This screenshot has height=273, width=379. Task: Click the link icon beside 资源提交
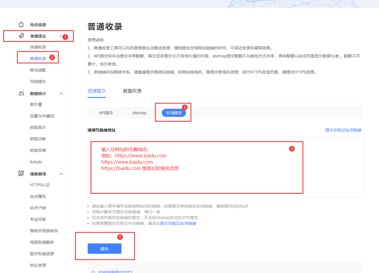point(21,36)
